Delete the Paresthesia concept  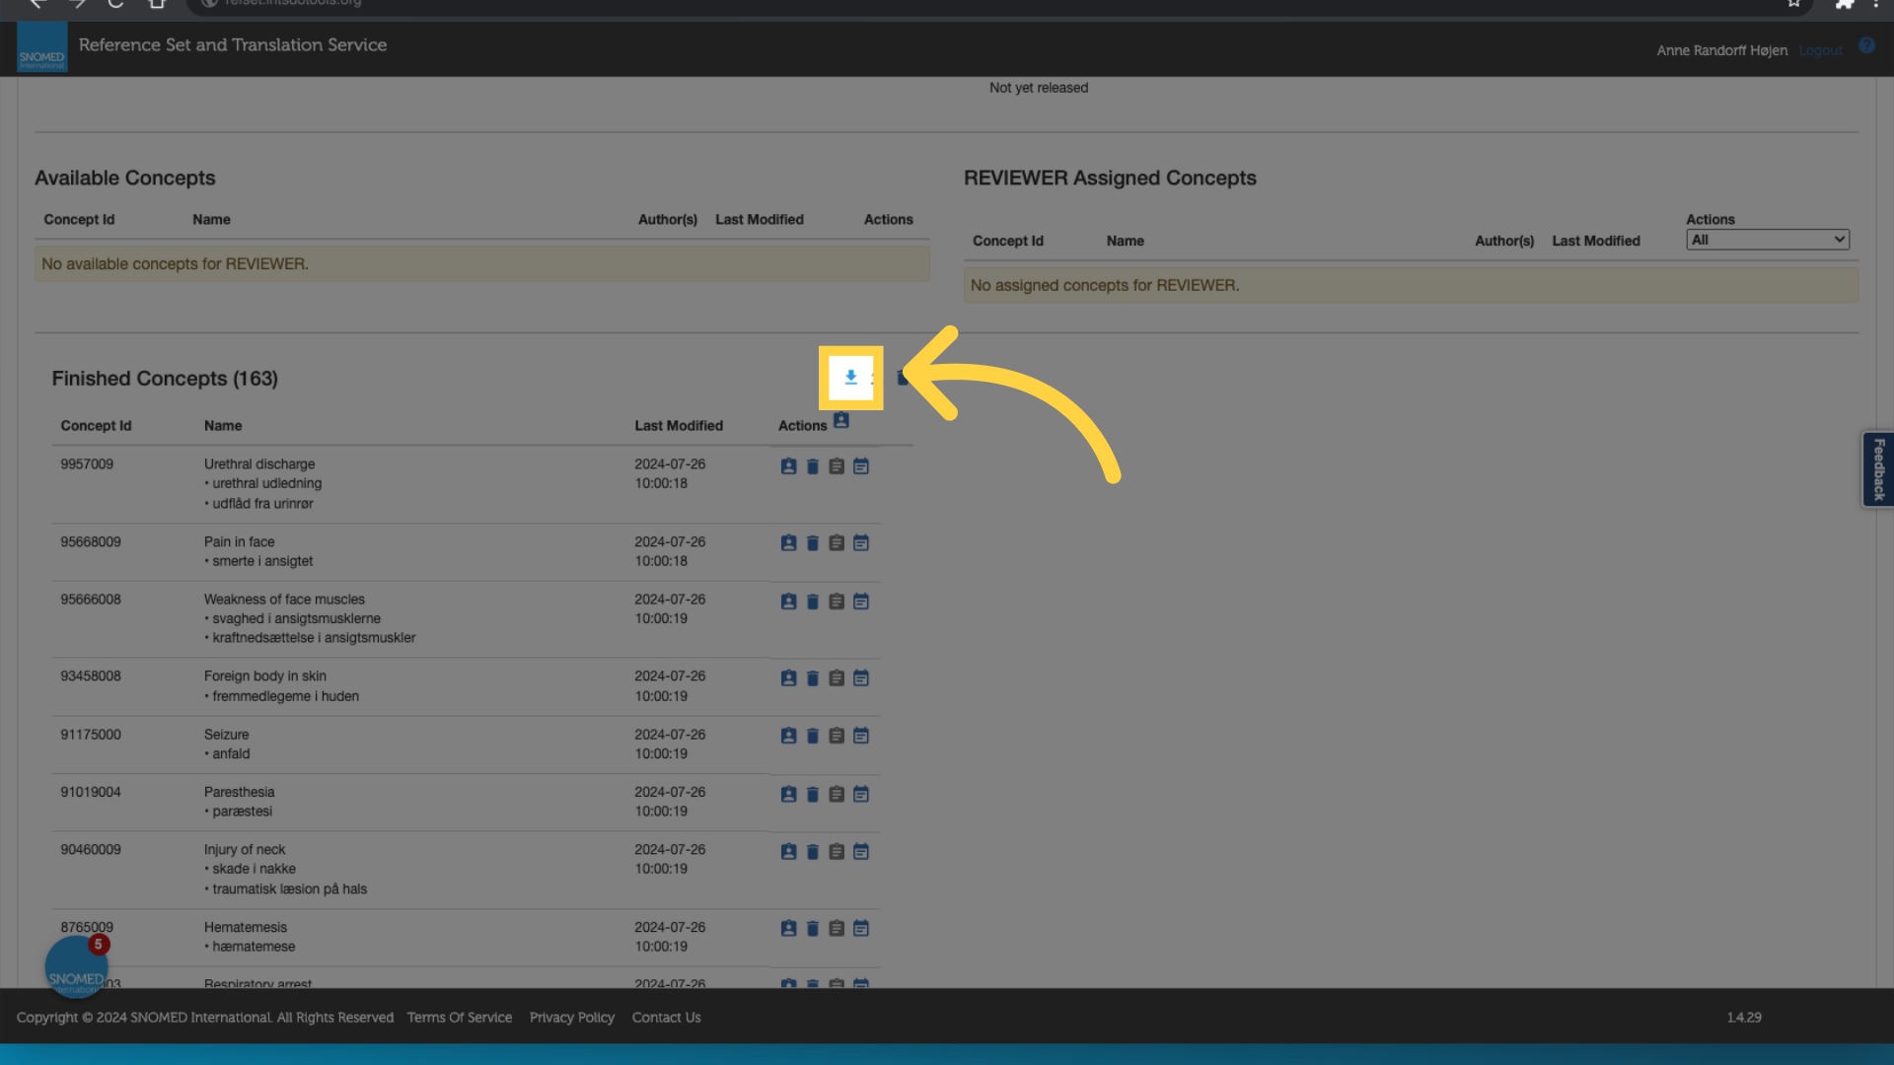click(813, 794)
